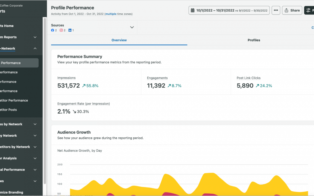Open the three-dots more options menu
The image size is (314, 196).
coord(276,10)
